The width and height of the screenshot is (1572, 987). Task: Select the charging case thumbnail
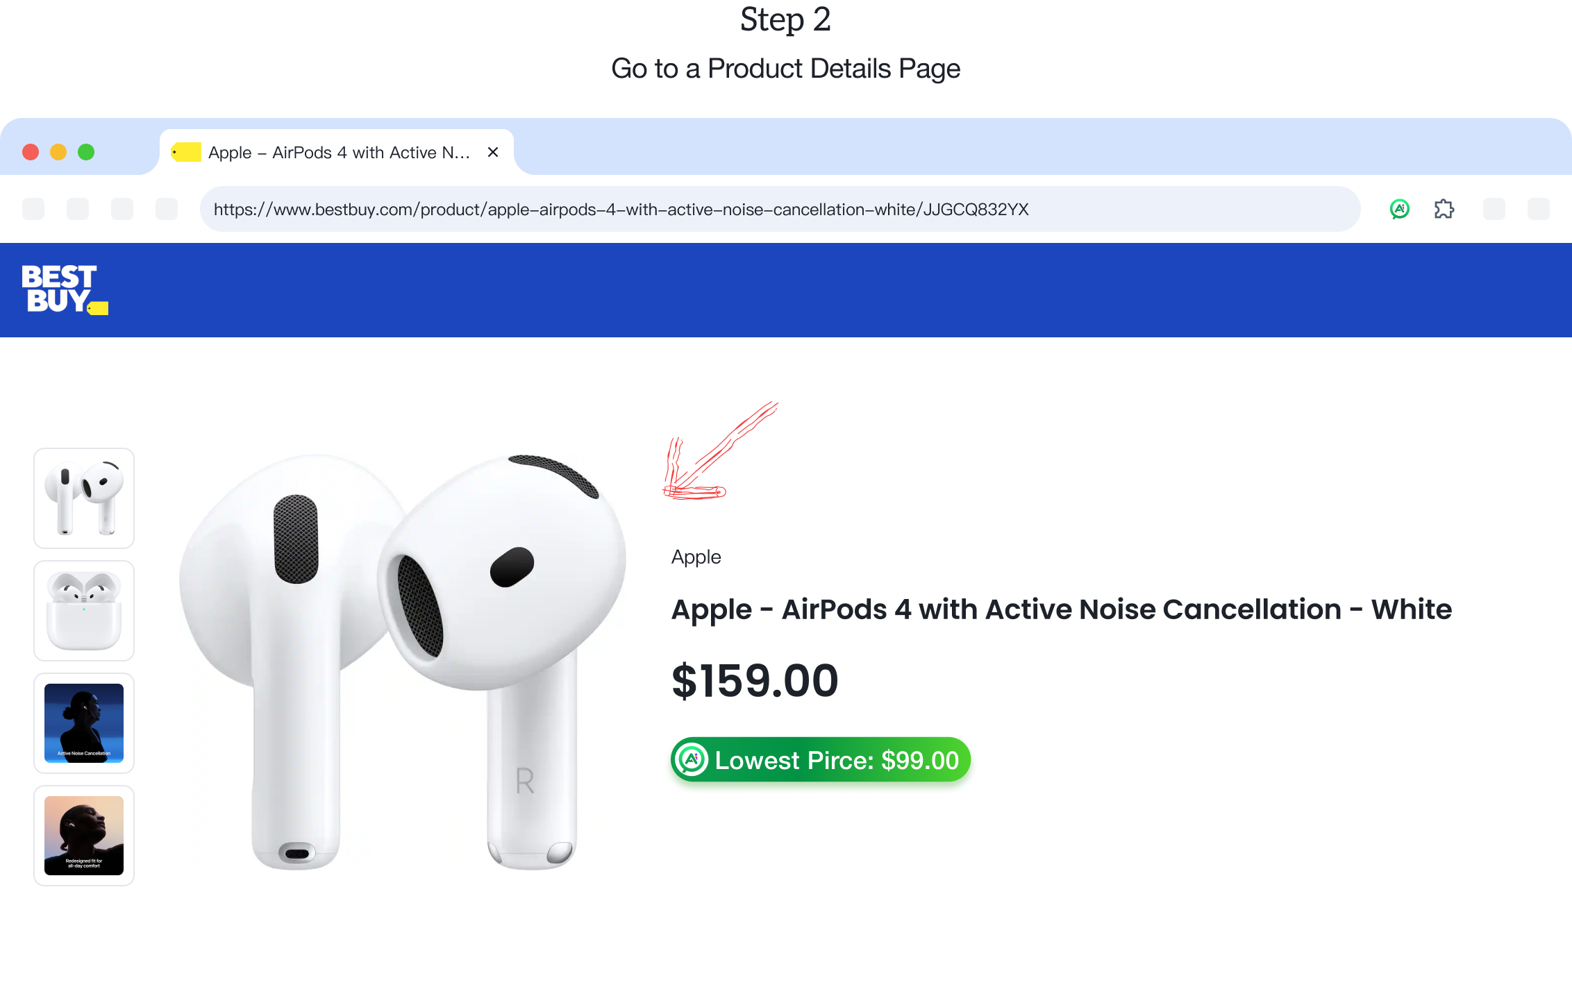click(83, 610)
